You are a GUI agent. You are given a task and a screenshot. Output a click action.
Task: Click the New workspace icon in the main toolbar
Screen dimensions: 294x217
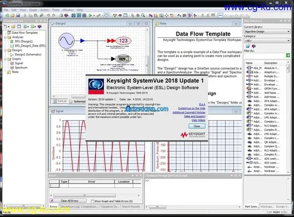pos(7,16)
